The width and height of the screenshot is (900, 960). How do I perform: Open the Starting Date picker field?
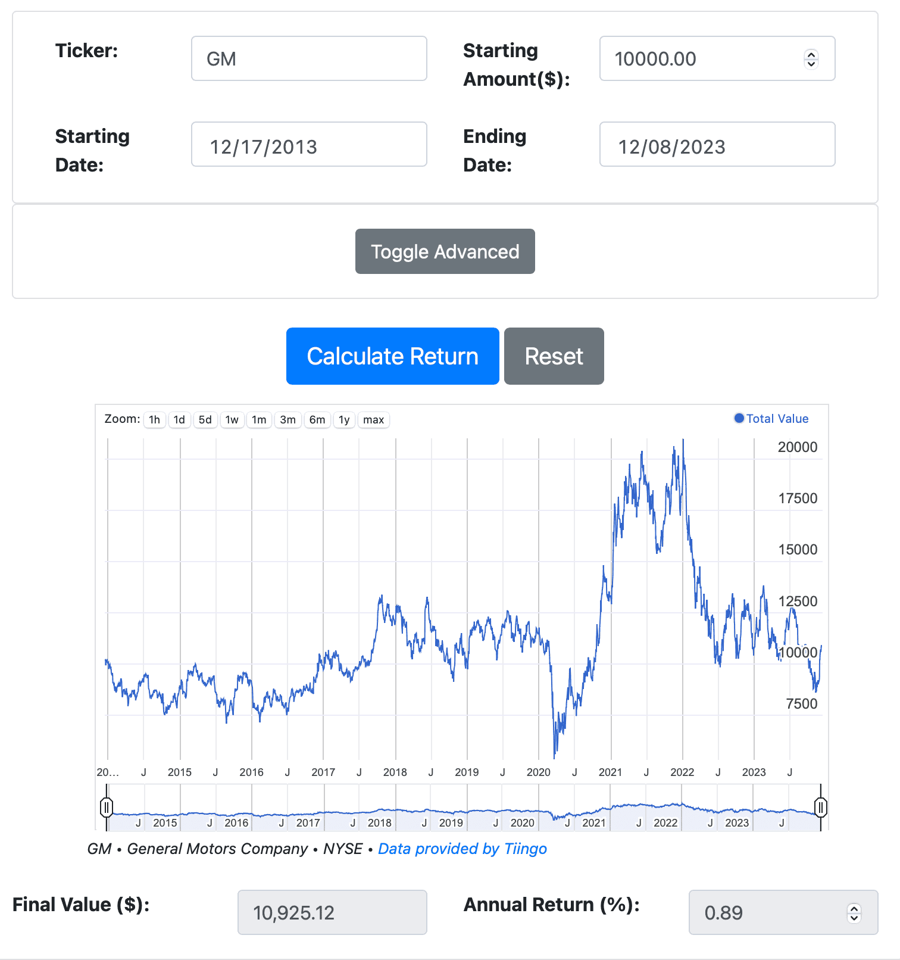coord(309,144)
